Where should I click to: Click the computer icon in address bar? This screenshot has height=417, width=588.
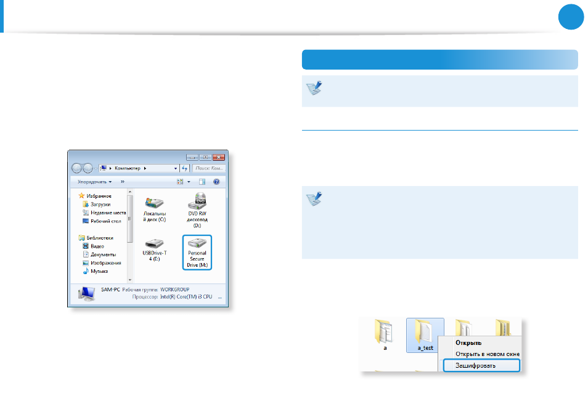point(104,168)
